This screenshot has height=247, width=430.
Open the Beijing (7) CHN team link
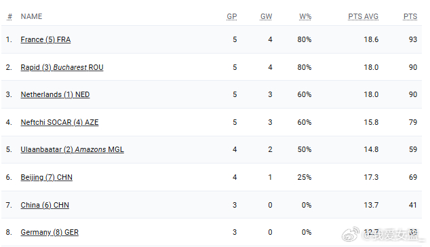(x=46, y=177)
